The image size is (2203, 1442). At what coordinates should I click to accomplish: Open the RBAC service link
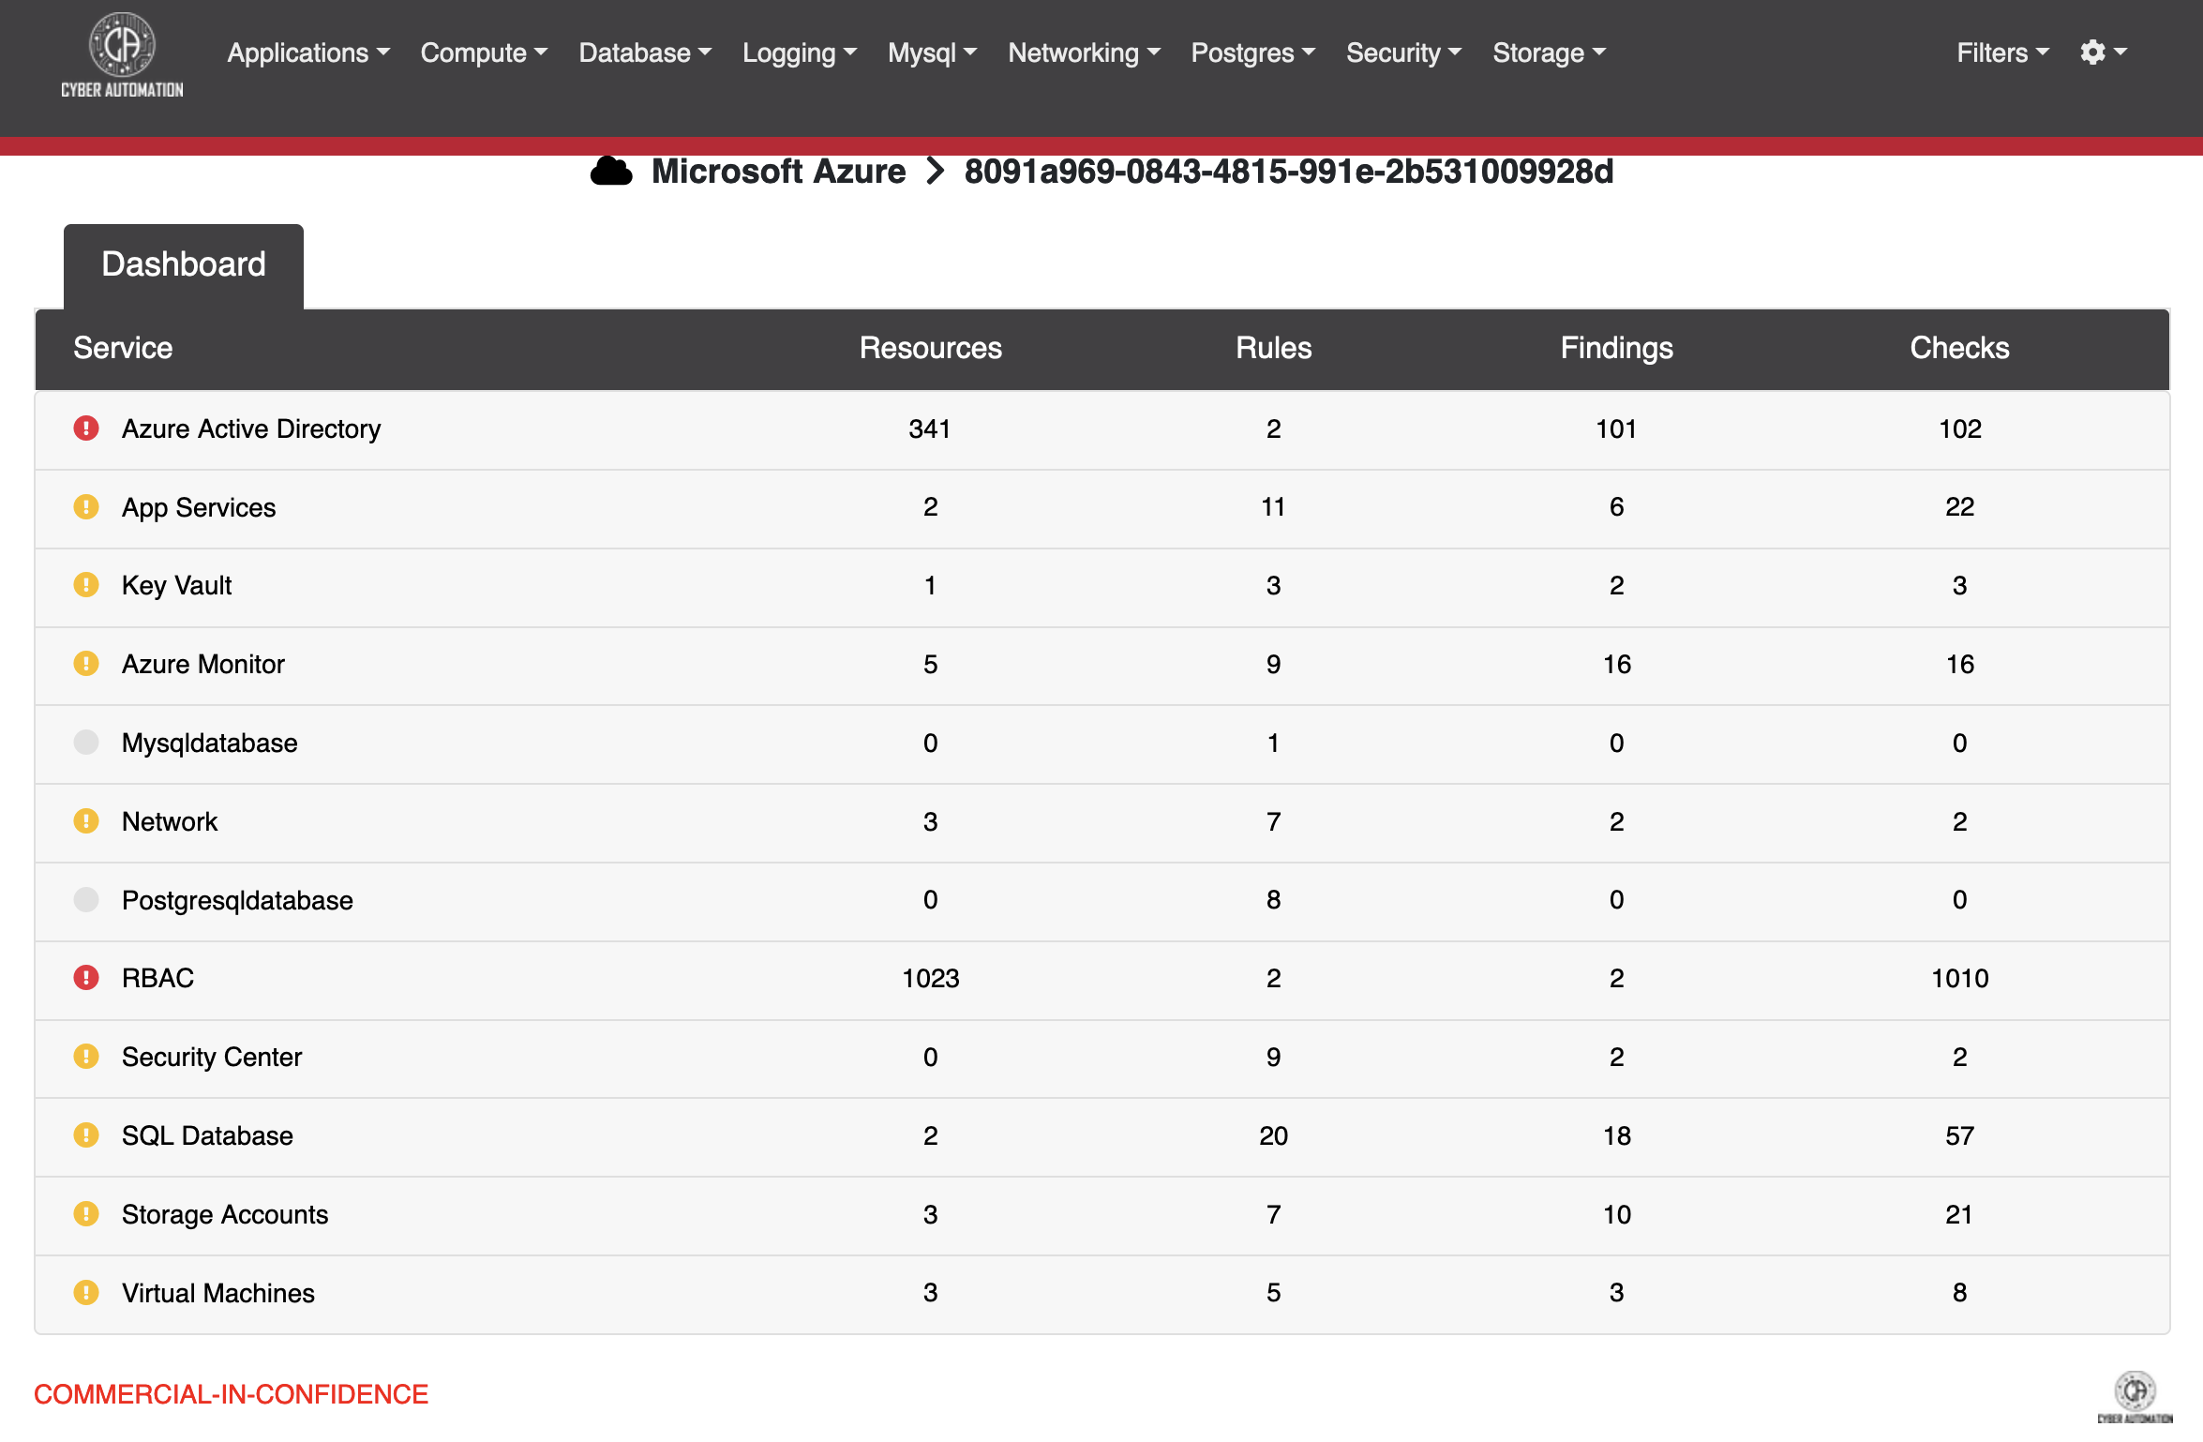tap(157, 978)
